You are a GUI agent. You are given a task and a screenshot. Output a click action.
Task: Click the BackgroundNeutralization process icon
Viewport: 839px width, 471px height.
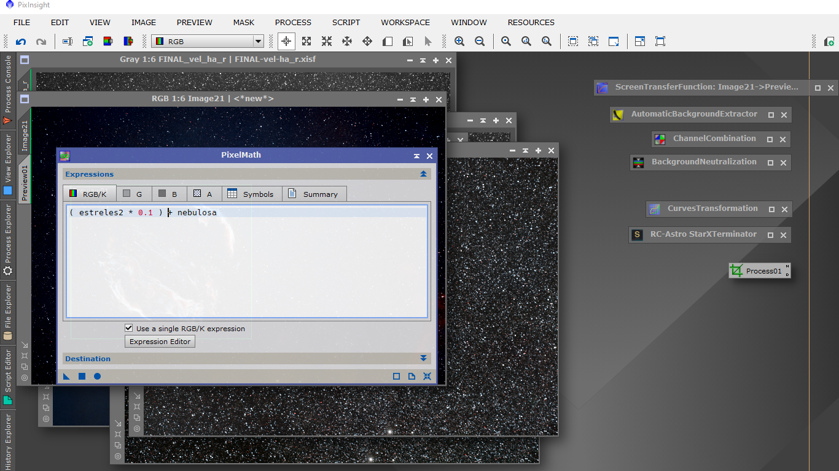click(638, 163)
